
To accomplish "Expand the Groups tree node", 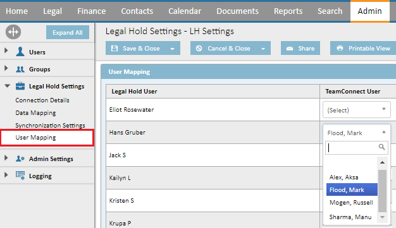I will click(6, 68).
